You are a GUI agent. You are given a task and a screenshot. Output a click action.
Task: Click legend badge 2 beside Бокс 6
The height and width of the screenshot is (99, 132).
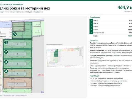click(91, 23)
